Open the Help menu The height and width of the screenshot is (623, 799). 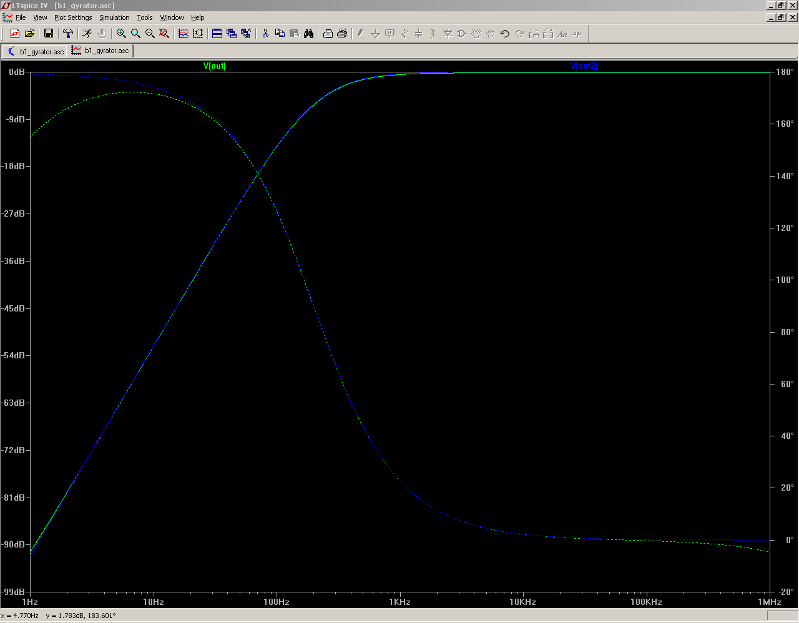[198, 17]
